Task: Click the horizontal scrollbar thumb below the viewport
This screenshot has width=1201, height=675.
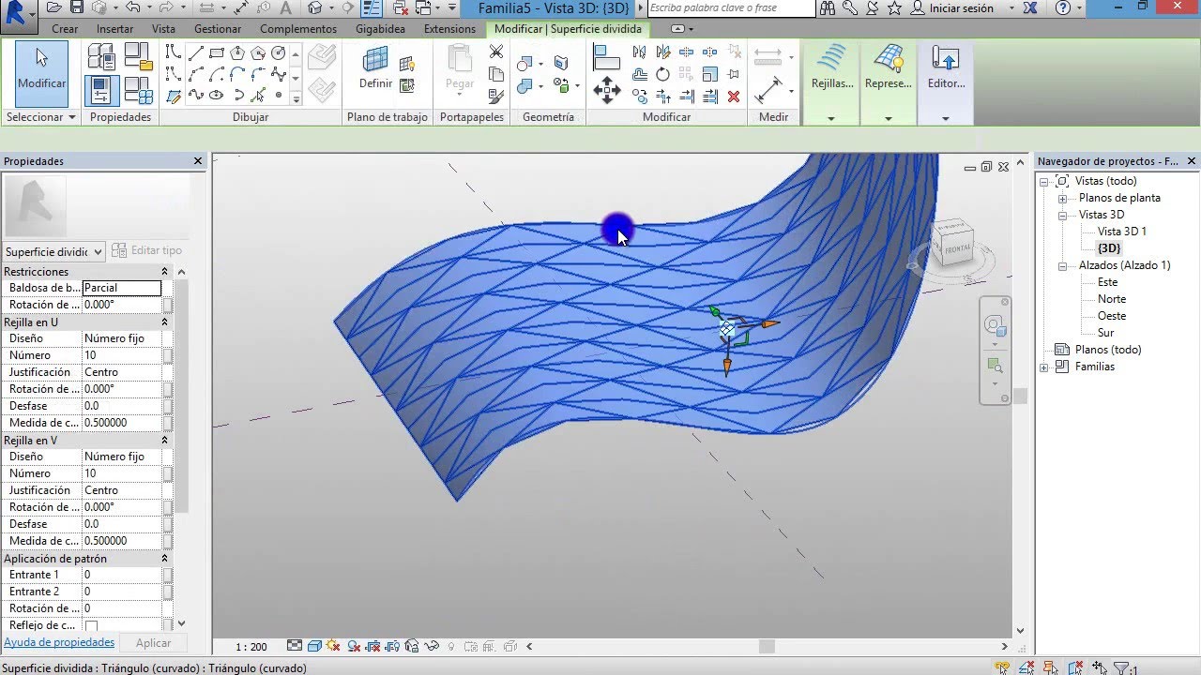Action: pyautogui.click(x=767, y=646)
